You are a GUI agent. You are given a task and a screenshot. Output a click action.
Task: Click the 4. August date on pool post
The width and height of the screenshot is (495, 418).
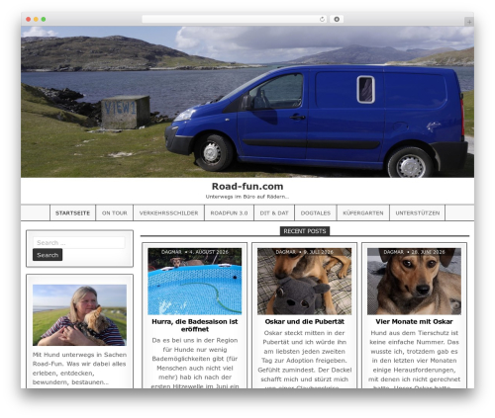tap(209, 252)
